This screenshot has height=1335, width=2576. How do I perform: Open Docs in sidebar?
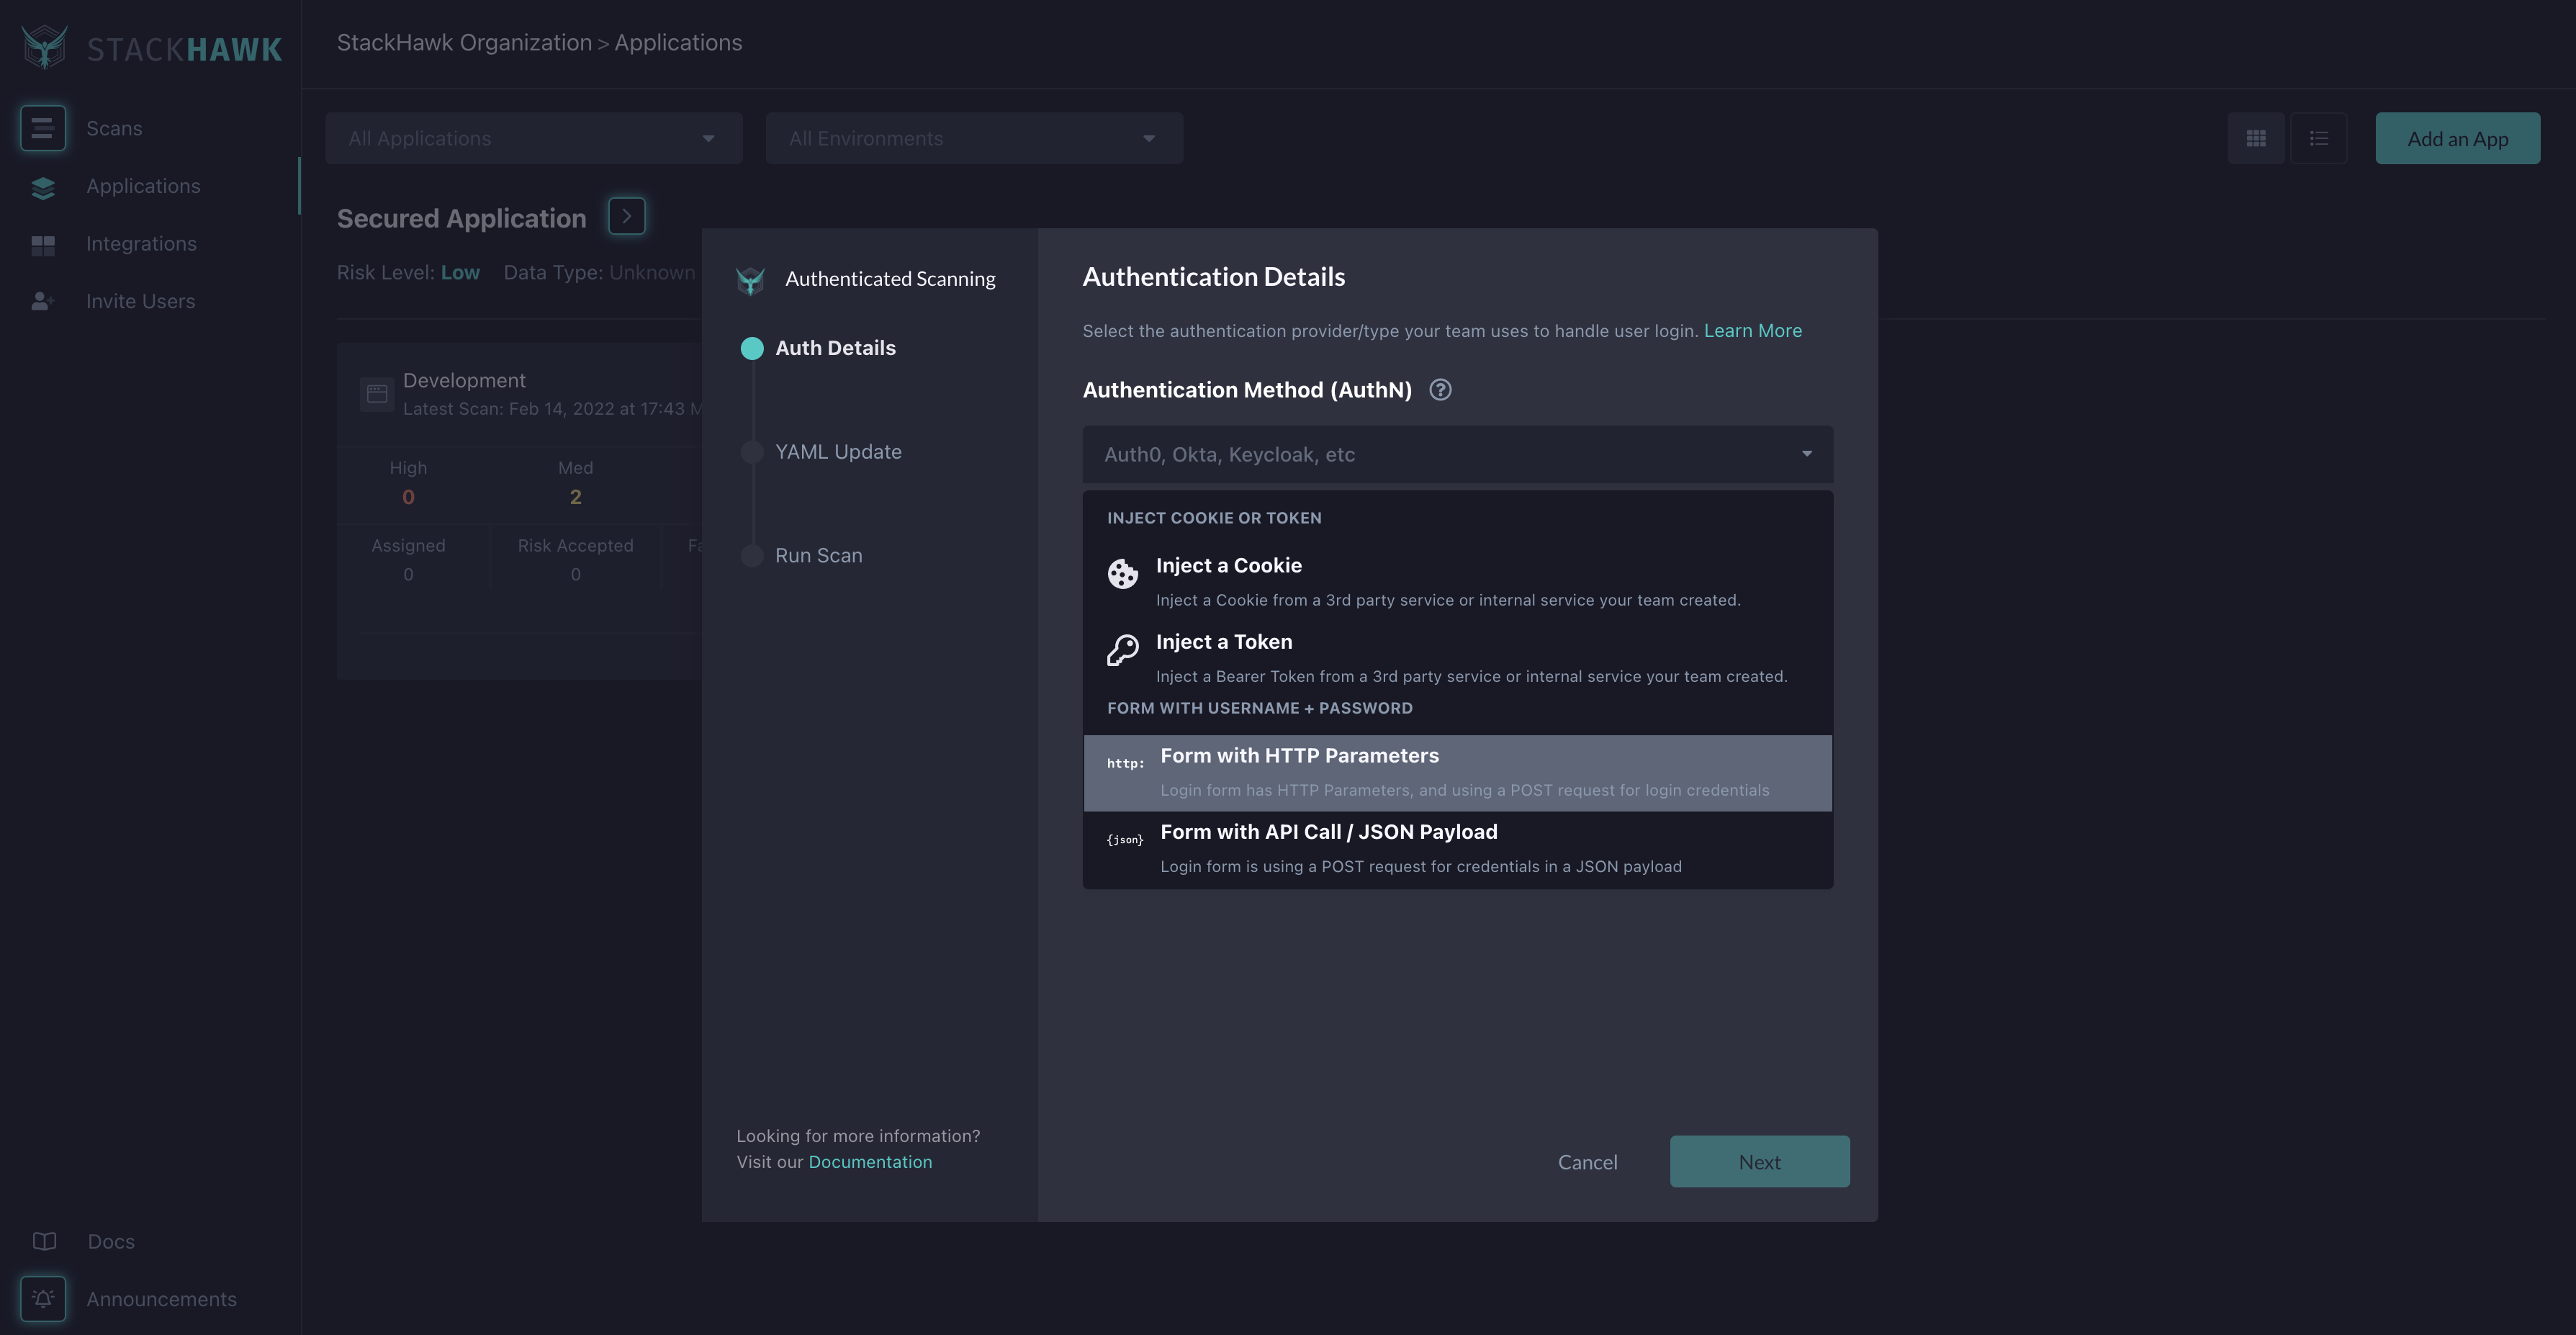[x=111, y=1241]
